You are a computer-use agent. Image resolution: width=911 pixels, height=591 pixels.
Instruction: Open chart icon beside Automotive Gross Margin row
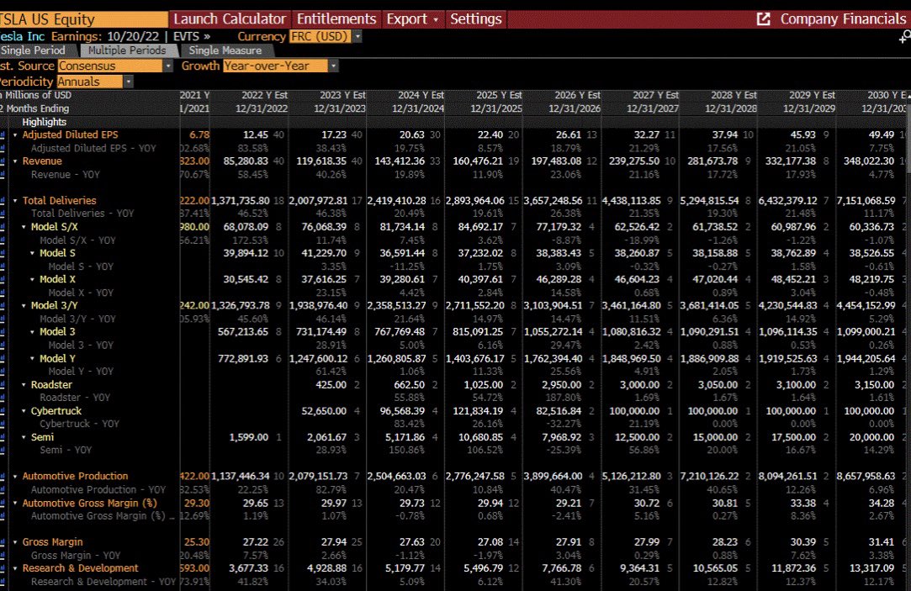click(3, 504)
